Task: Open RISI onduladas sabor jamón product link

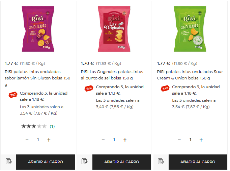Action: pyautogui.click(x=37, y=78)
